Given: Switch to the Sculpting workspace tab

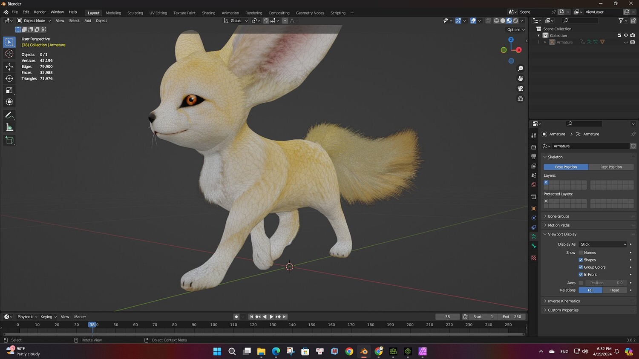Looking at the screenshot, I should point(135,13).
